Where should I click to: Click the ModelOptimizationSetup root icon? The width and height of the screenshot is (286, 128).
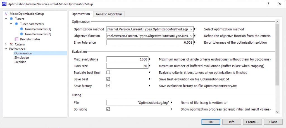(x=6, y=14)
